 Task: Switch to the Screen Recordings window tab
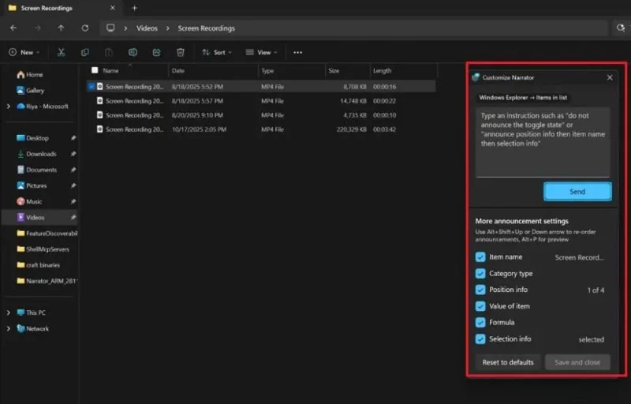(x=62, y=8)
